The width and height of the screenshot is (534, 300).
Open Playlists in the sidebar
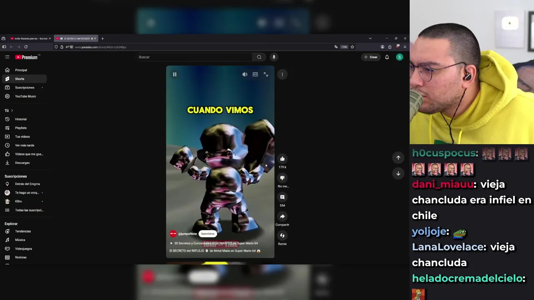tap(23, 128)
